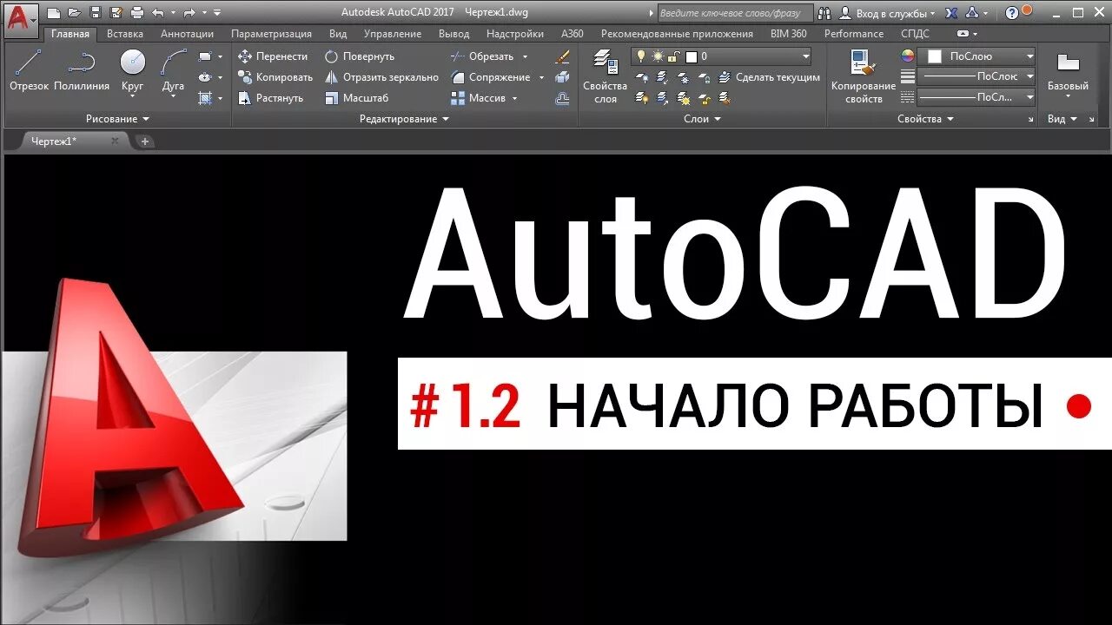This screenshot has width=1112, height=625.
Task: Switch to the Аннотации ribbon tab
Action: pos(187,34)
